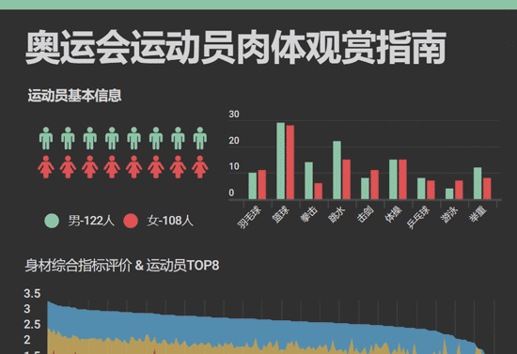Click the green bar for 游泳
This screenshot has height=354, width=517.
click(449, 193)
